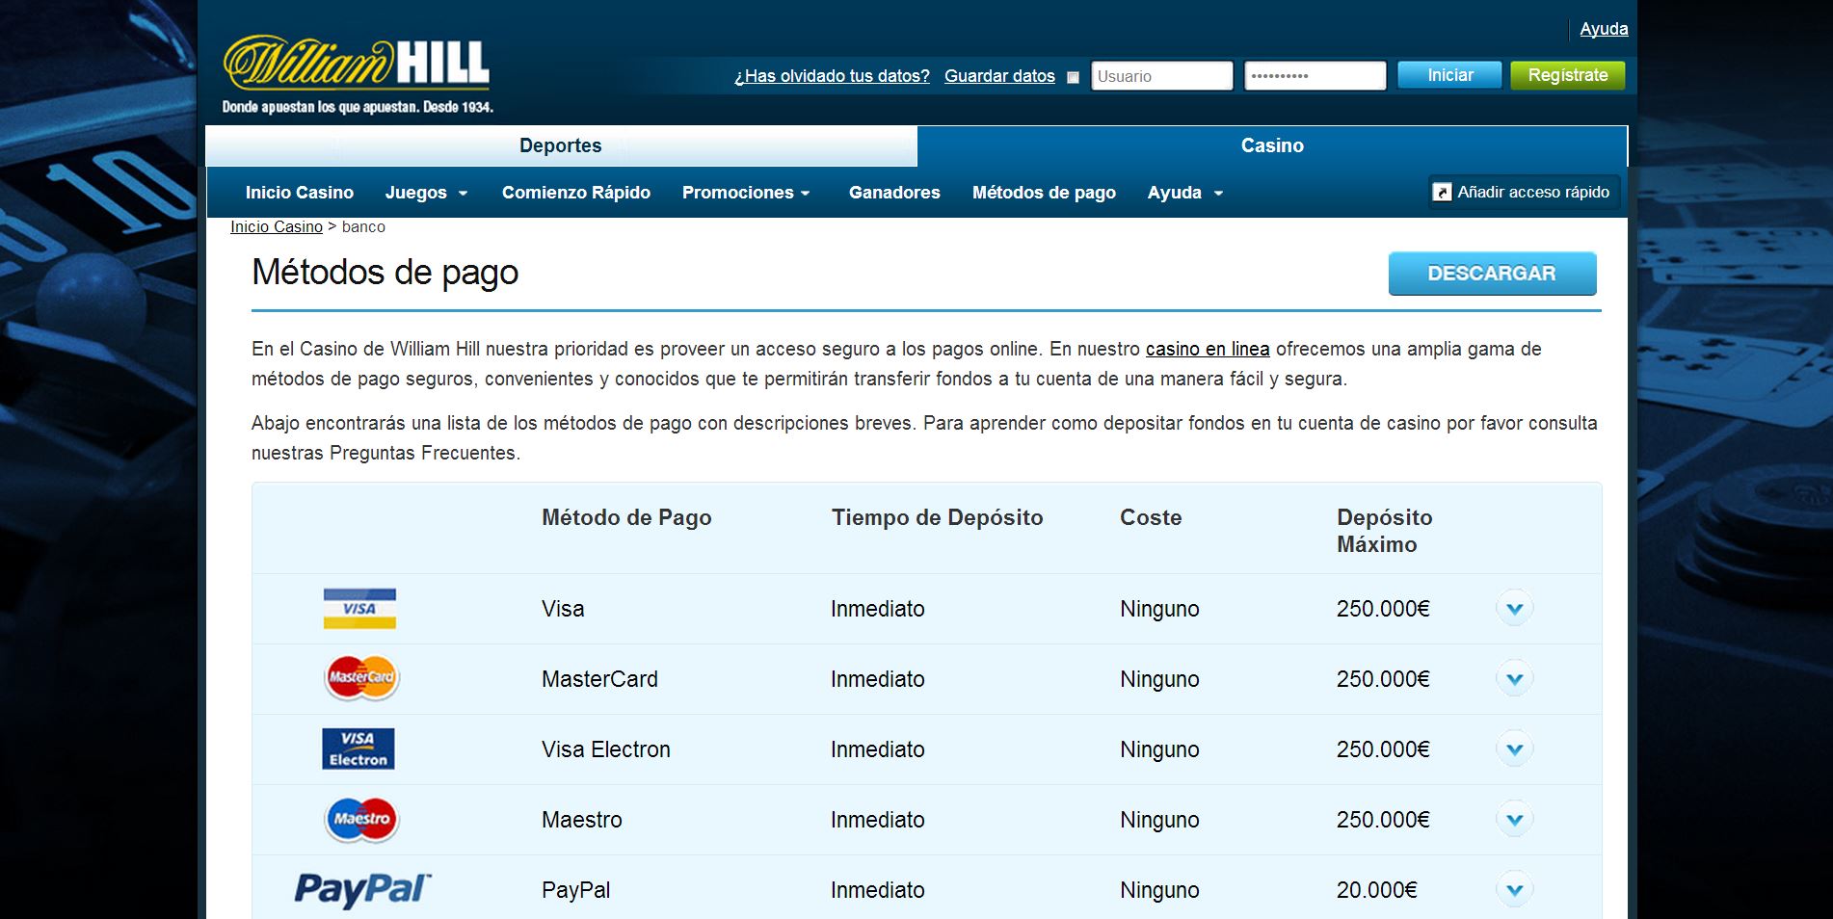
Task: Click the DESCARGAR button
Action: coord(1492,274)
